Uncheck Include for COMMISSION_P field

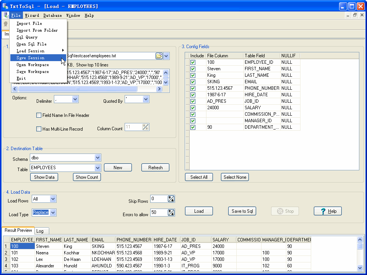(193, 114)
